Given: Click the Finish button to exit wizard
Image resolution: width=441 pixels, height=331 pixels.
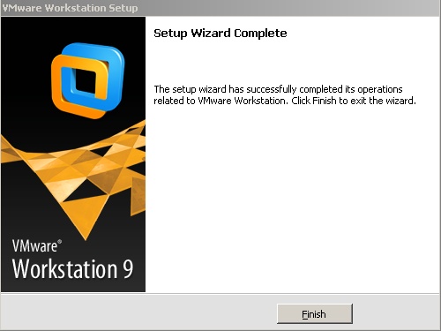Looking at the screenshot, I should click(315, 314).
